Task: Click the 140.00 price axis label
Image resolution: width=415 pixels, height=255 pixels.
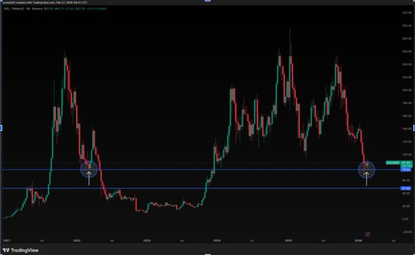Action: pos(407,129)
